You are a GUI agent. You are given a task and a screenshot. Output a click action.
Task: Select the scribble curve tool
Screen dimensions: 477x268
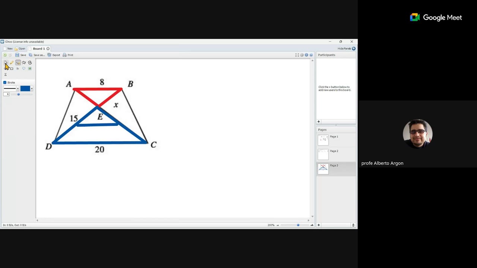(30, 63)
